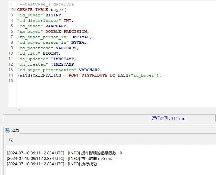Select the 消息 messages tab

click(x=12, y=130)
